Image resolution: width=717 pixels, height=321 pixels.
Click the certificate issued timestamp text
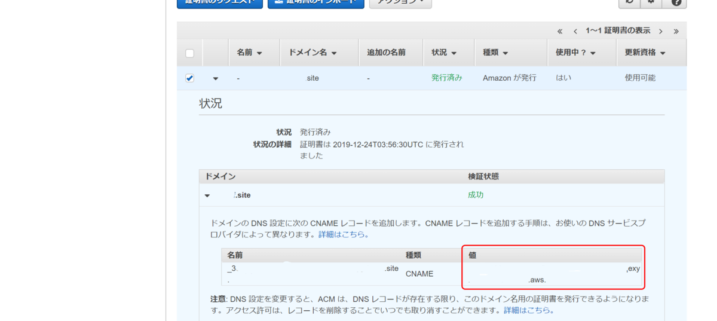(382, 149)
